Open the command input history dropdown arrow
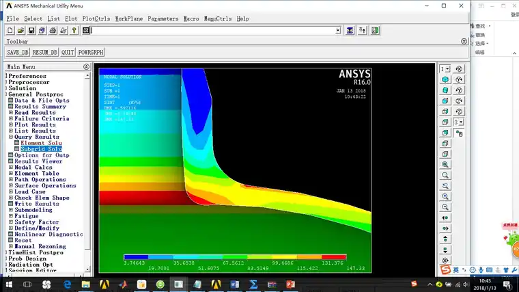Image resolution: width=519 pixels, height=292 pixels. (x=338, y=31)
